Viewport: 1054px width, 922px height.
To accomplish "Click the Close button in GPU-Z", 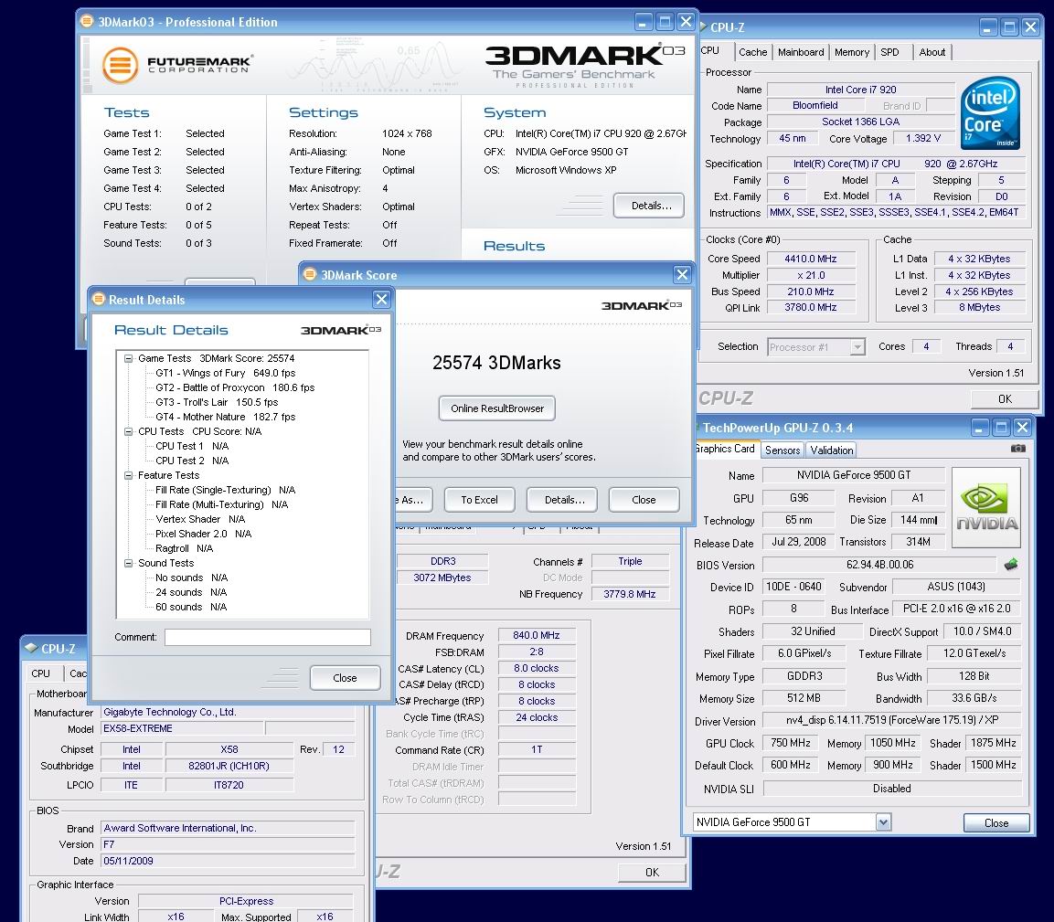I will 996,822.
